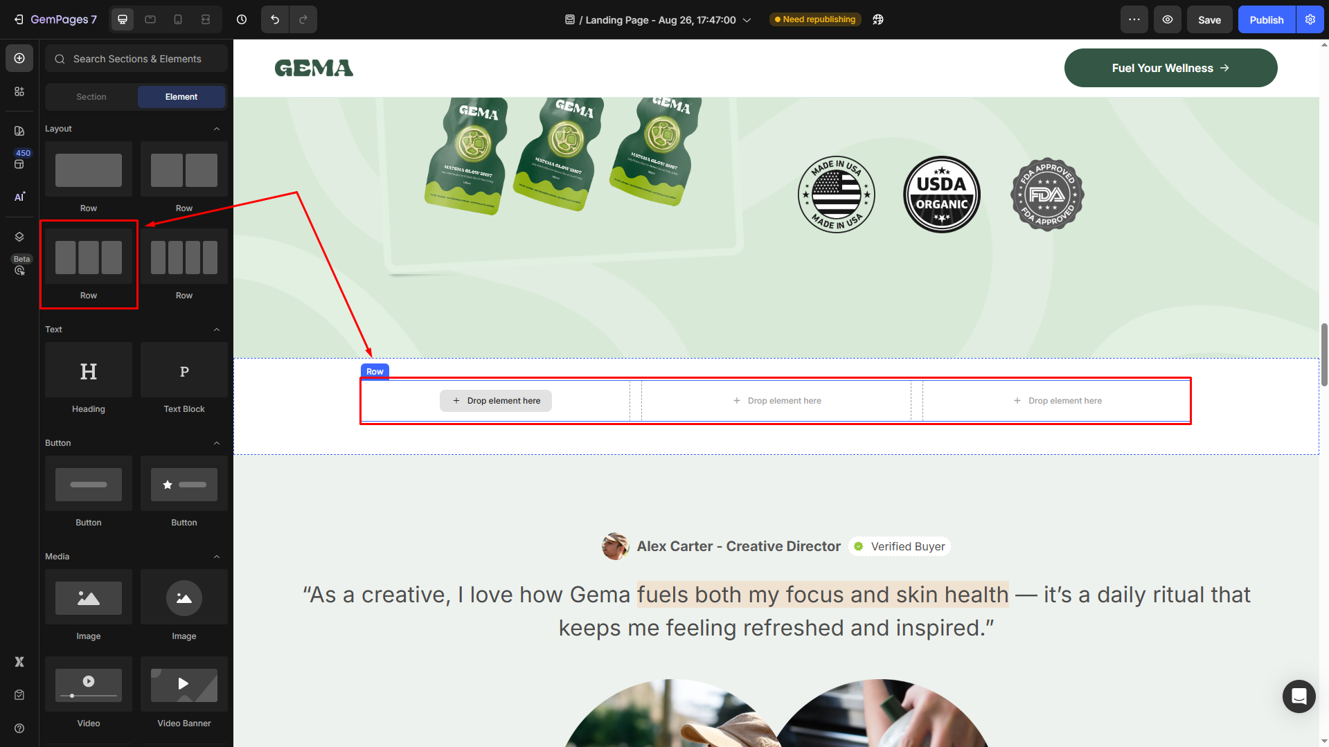Open the global styles icon in the sidebar
This screenshot has width=1329, height=747.
(x=19, y=131)
